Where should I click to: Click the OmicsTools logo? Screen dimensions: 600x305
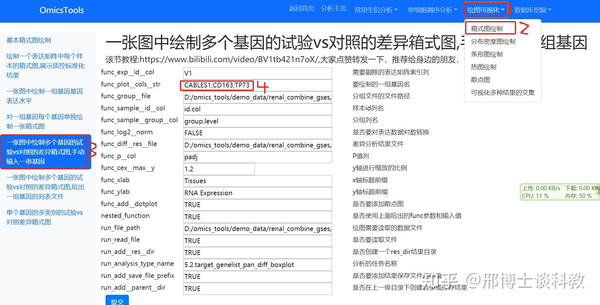pyautogui.click(x=61, y=10)
